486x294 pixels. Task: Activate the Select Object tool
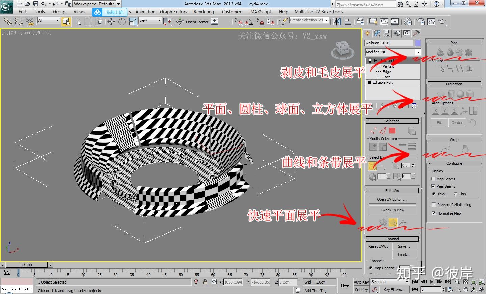pos(66,22)
